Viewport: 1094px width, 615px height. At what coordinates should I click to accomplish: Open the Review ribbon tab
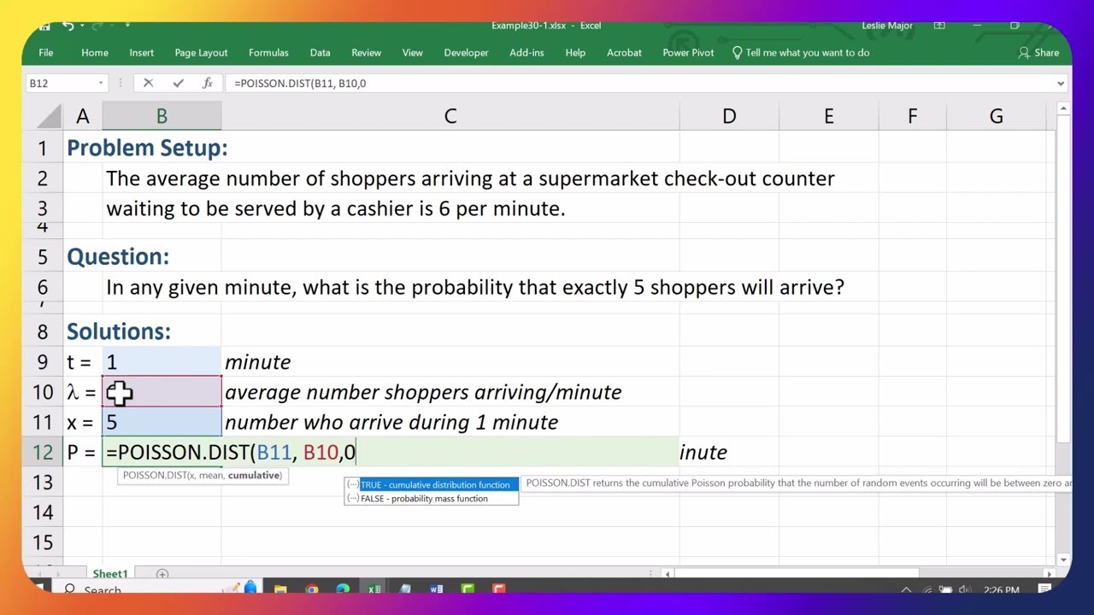point(366,53)
